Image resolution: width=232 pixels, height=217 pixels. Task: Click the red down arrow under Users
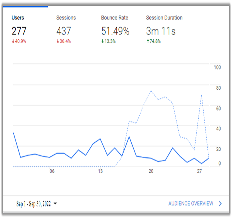[x=13, y=41]
